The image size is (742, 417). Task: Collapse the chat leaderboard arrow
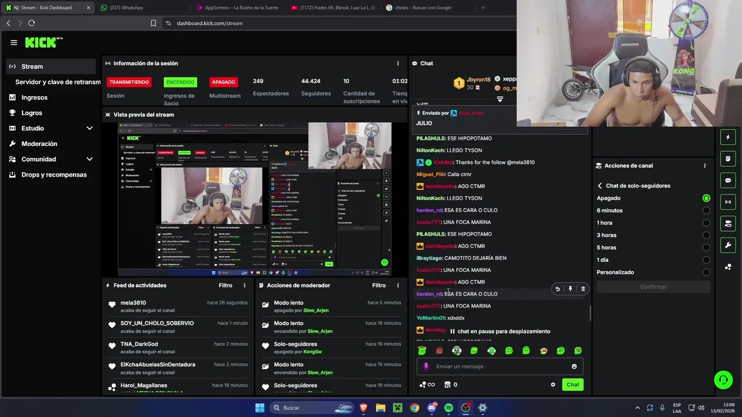pos(500,100)
